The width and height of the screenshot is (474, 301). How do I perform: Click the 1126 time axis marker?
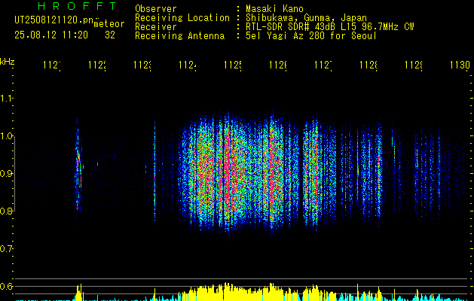(278, 65)
